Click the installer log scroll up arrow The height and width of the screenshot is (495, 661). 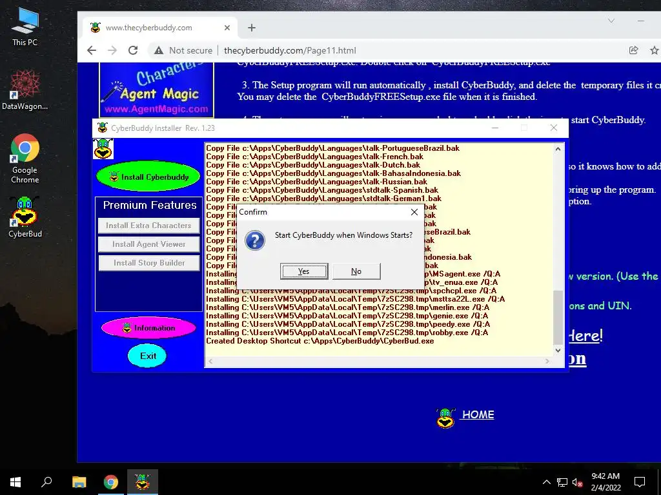click(558, 149)
